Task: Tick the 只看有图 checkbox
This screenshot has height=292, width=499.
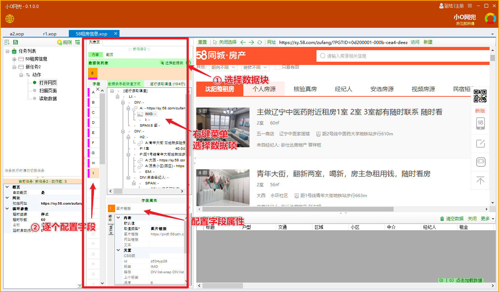Action: click(277, 67)
